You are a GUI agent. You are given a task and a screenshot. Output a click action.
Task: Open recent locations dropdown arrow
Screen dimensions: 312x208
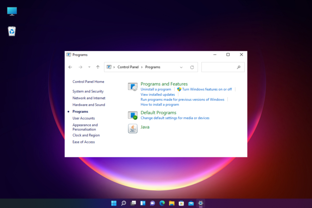89,67
